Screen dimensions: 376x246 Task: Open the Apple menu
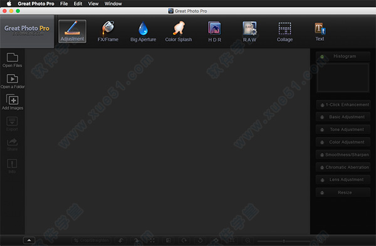tap(9, 4)
